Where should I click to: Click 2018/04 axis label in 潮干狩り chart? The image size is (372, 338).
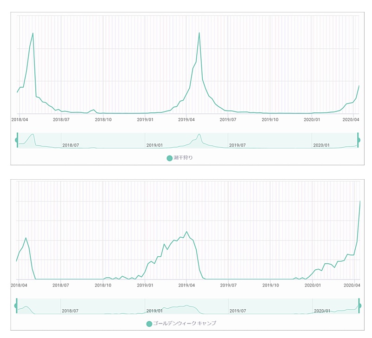point(20,120)
